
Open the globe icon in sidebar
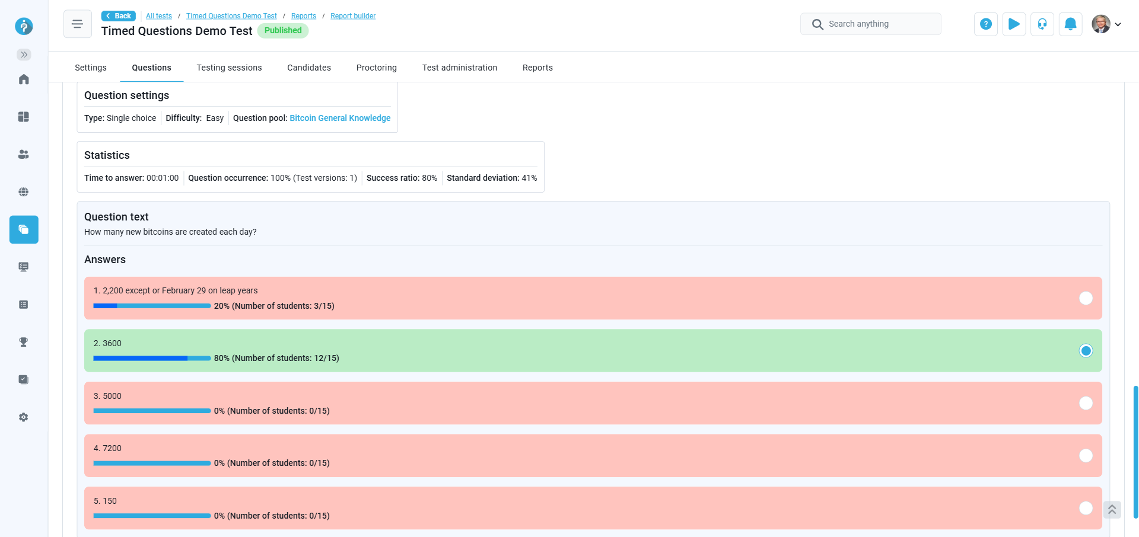[x=24, y=192]
